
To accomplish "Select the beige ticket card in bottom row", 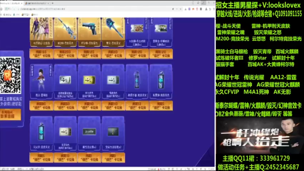I will click(65, 133).
